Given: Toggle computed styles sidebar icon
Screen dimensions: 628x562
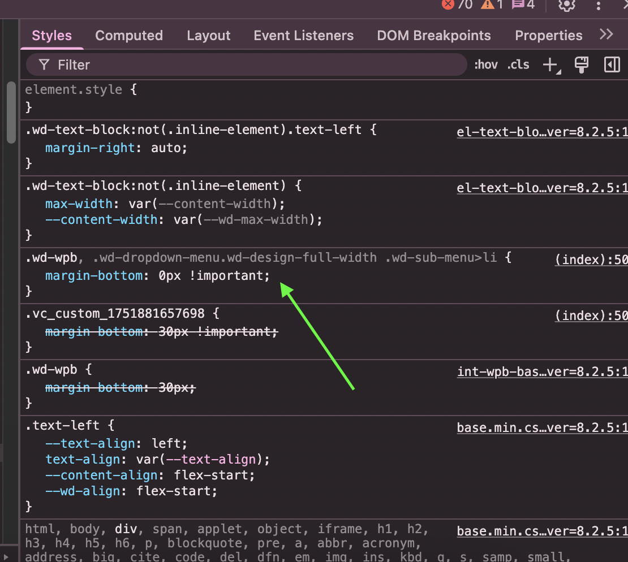Looking at the screenshot, I should (612, 64).
